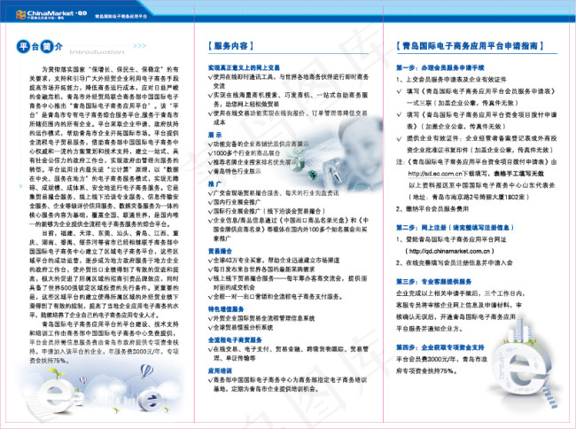Click the ChinaMarket QD logo
Viewport: 576px width, 429px height.
(51, 15)
